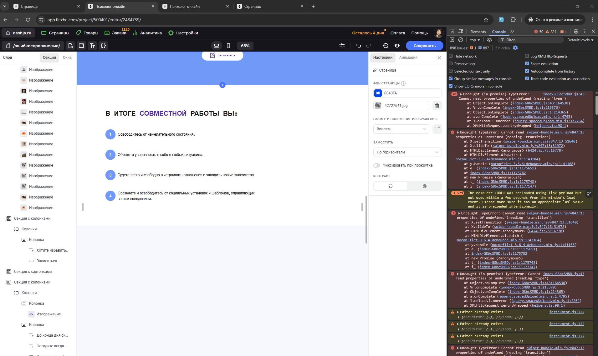Open the code braces editor icon
This screenshot has width=598, height=356.
(103, 46)
